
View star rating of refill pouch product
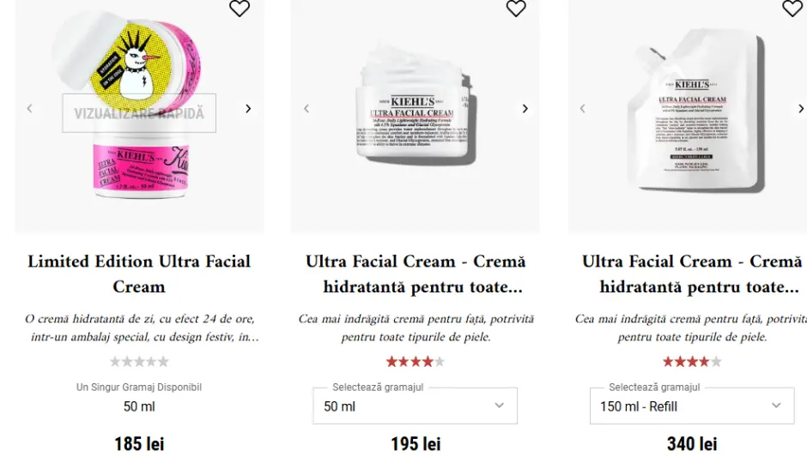[x=692, y=362]
